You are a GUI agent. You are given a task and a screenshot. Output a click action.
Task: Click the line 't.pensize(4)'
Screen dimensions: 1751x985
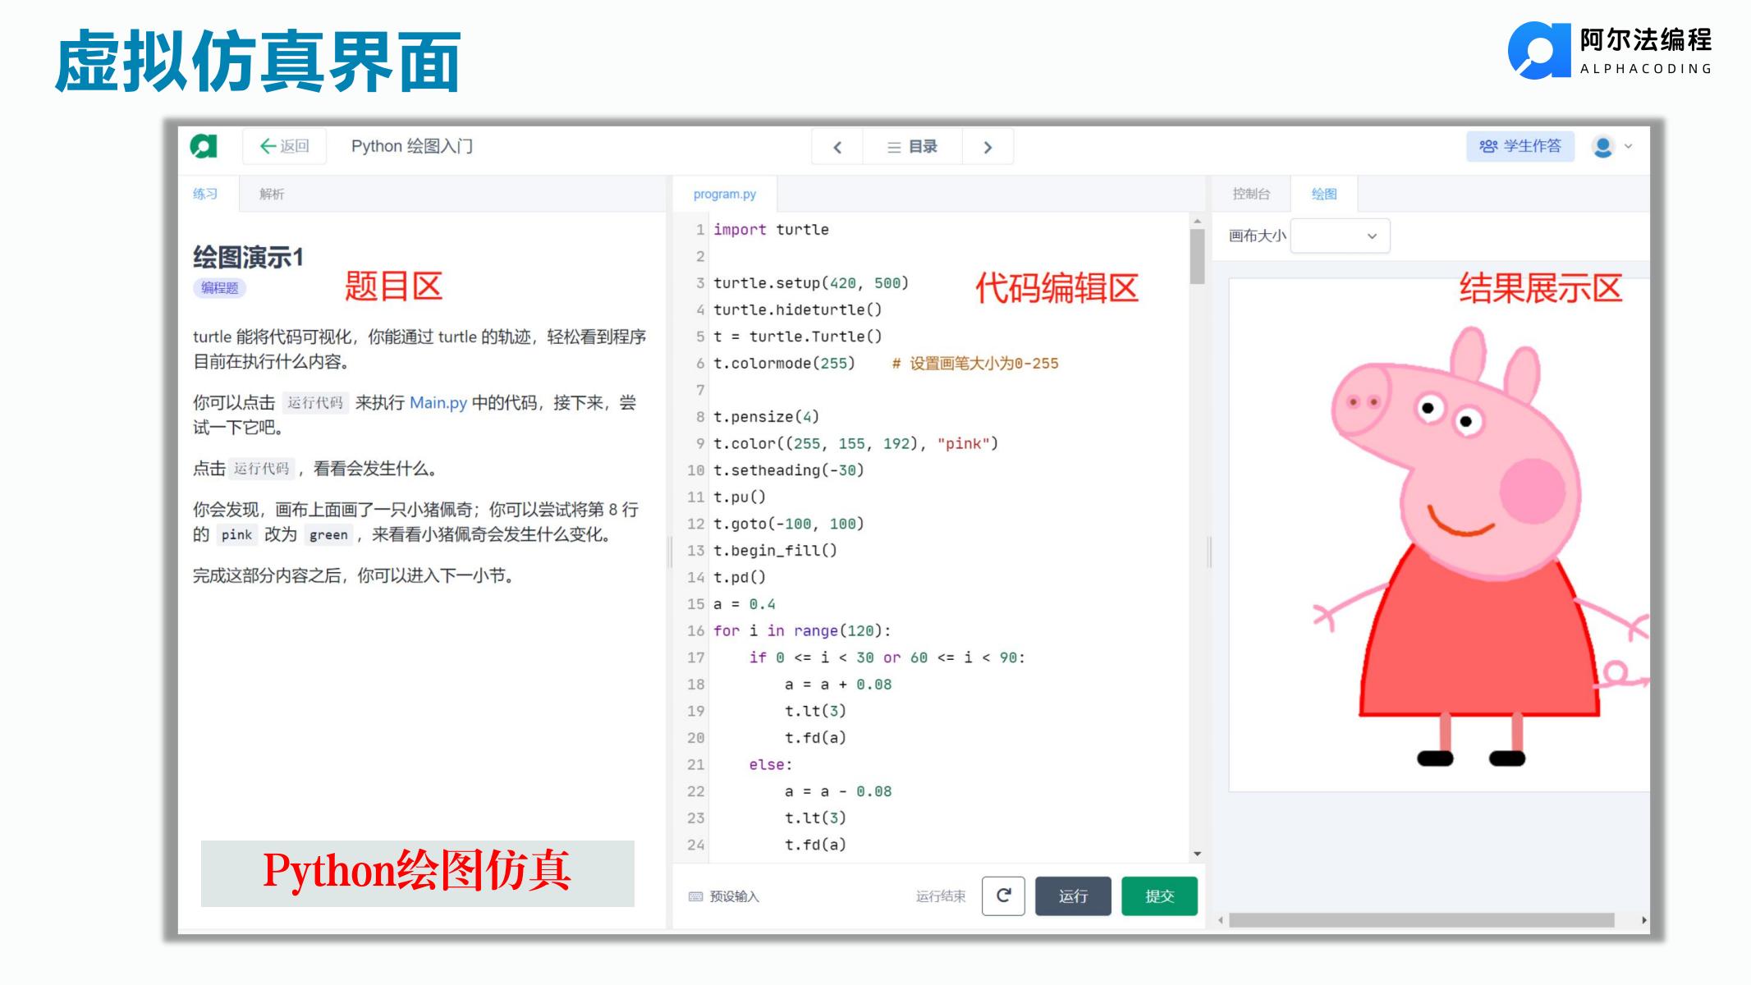click(766, 417)
